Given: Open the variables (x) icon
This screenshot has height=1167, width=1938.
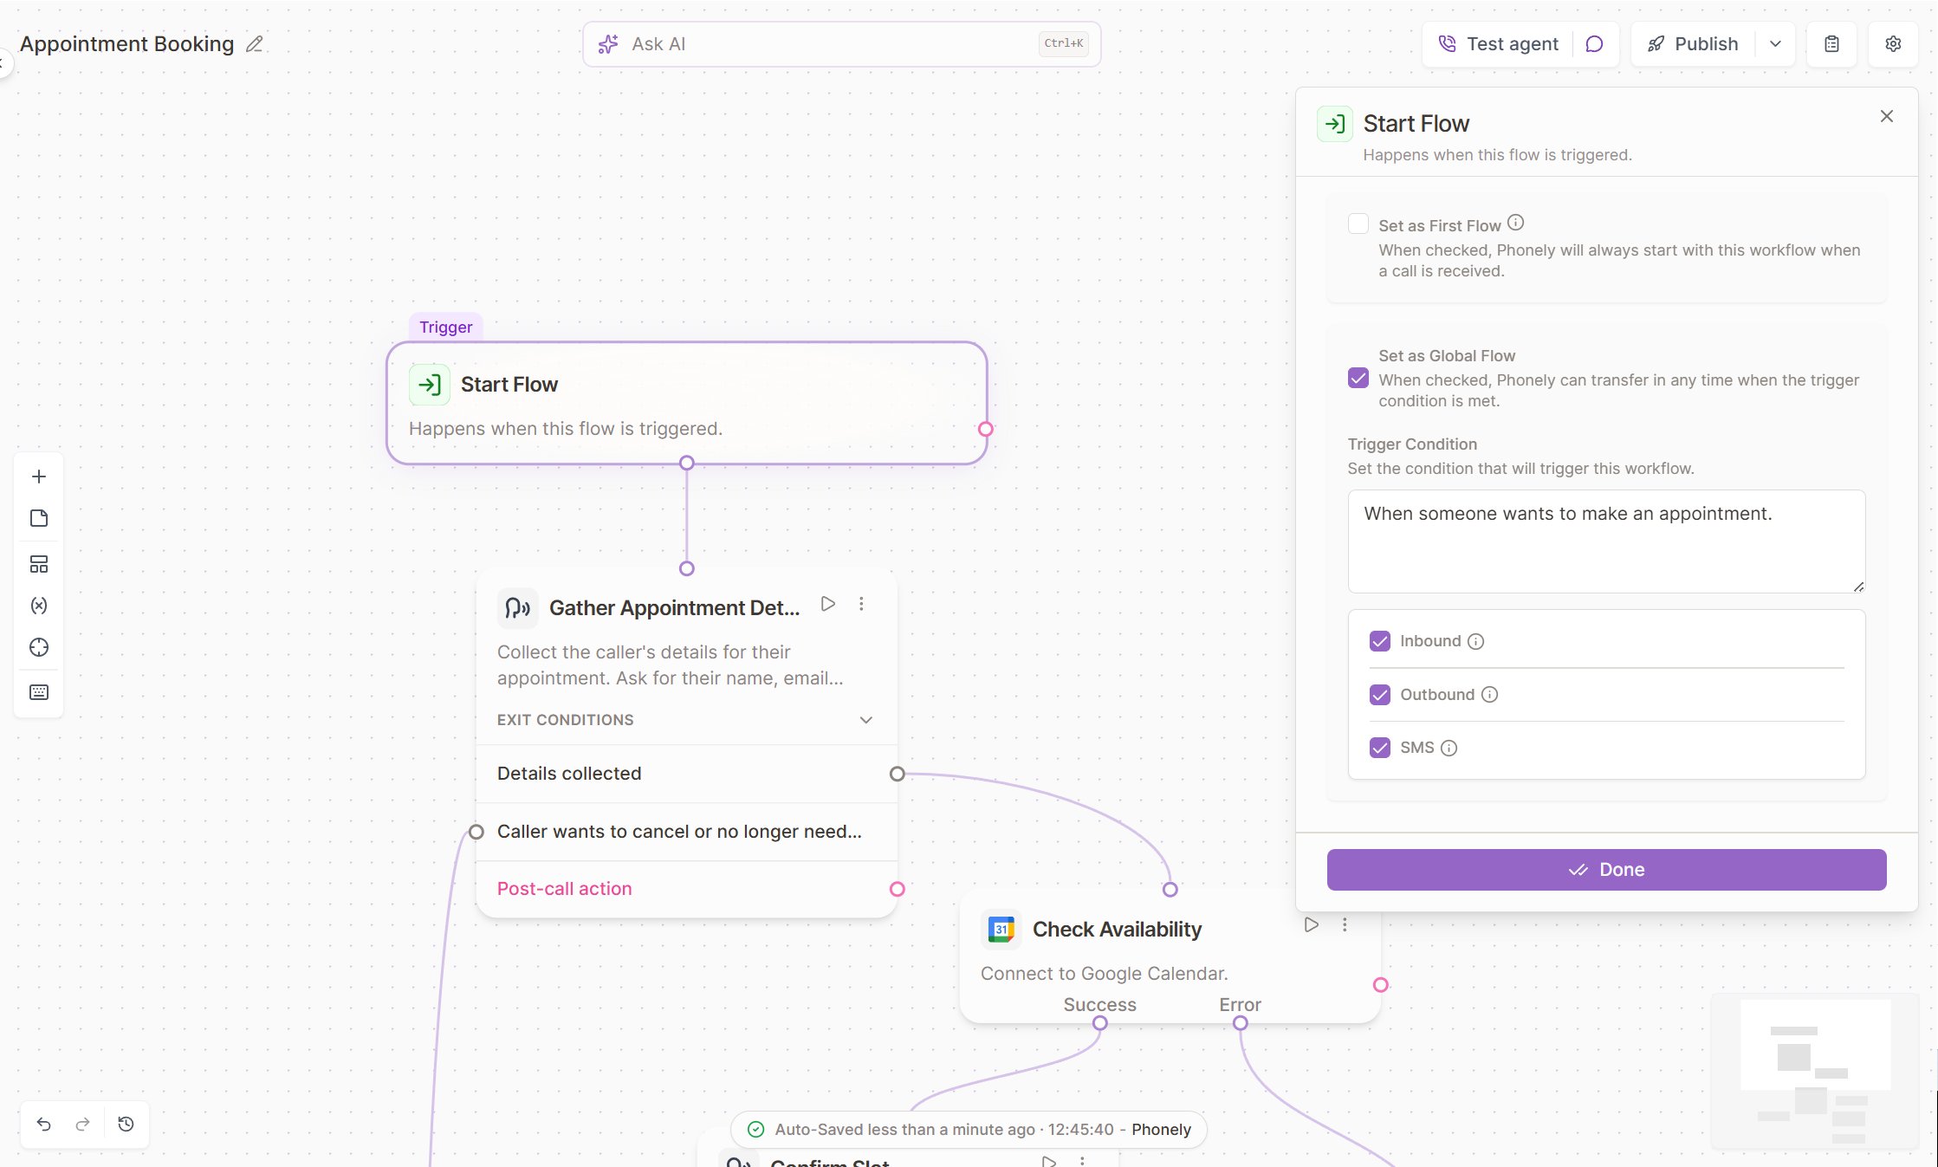Looking at the screenshot, I should click(39, 606).
